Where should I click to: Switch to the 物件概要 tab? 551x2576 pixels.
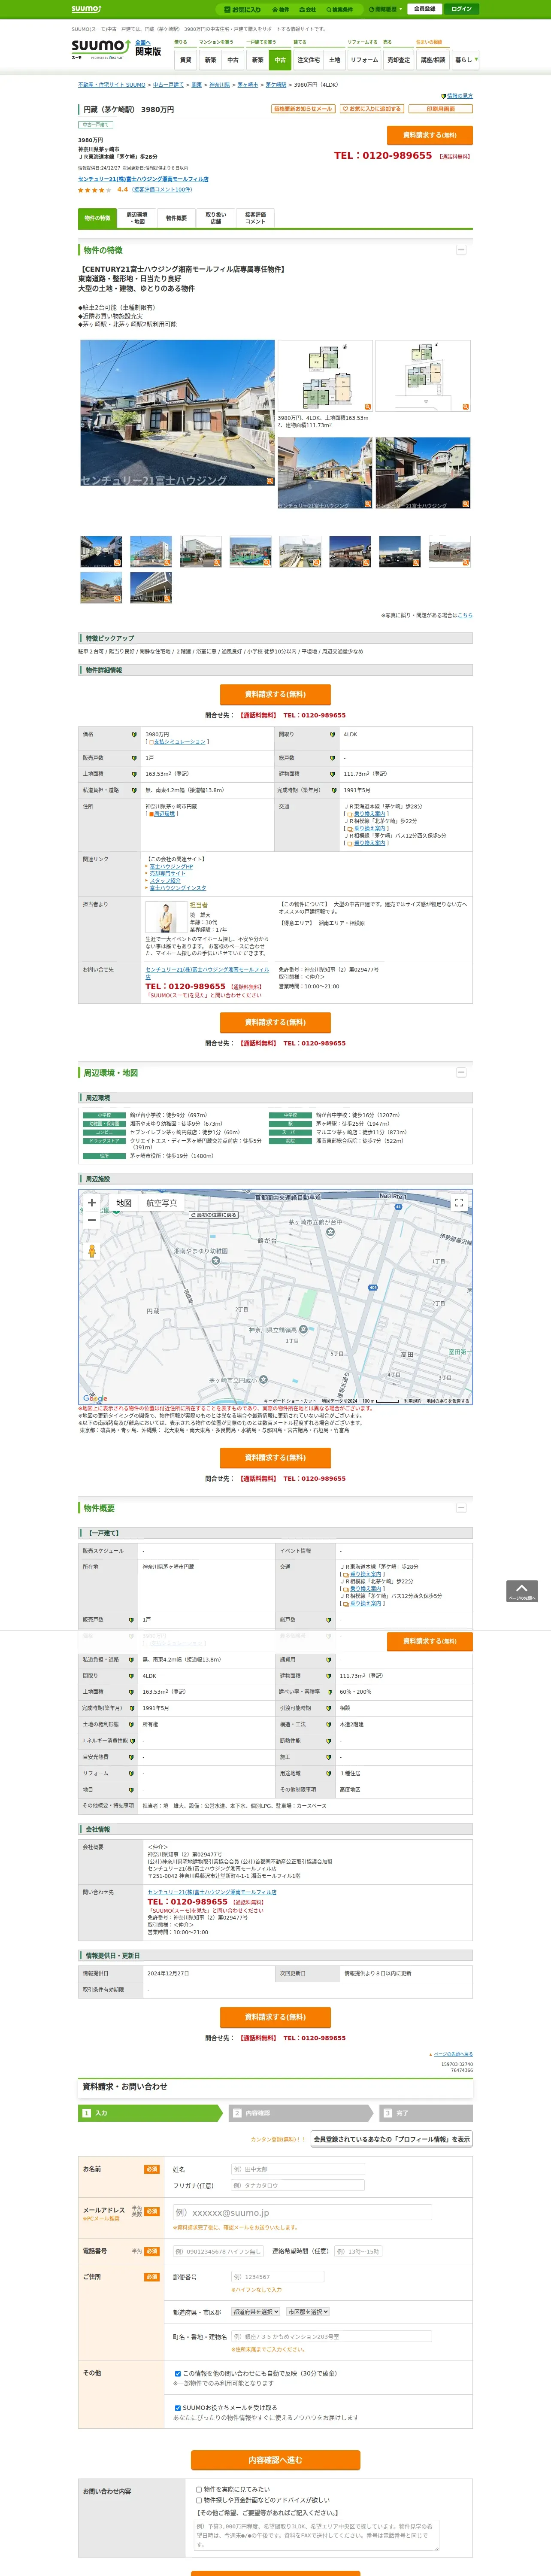point(176,218)
